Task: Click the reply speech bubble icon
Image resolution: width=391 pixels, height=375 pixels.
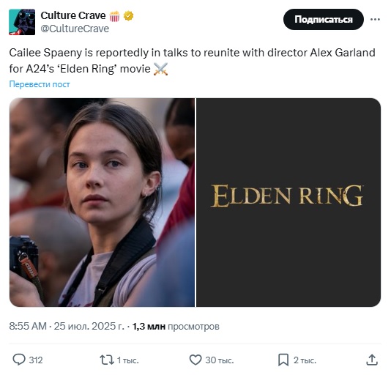Action: pyautogui.click(x=19, y=360)
